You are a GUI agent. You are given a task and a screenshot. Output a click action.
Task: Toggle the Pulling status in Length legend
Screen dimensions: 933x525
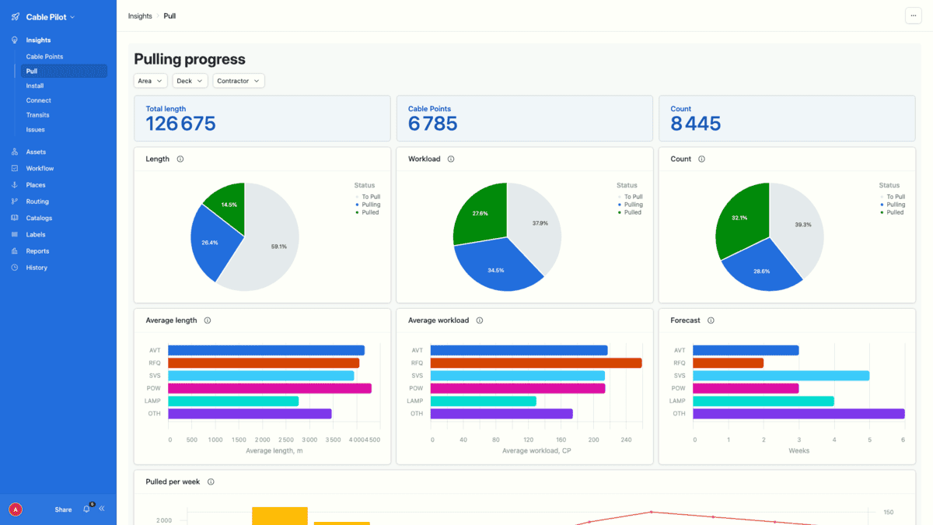[x=370, y=205]
